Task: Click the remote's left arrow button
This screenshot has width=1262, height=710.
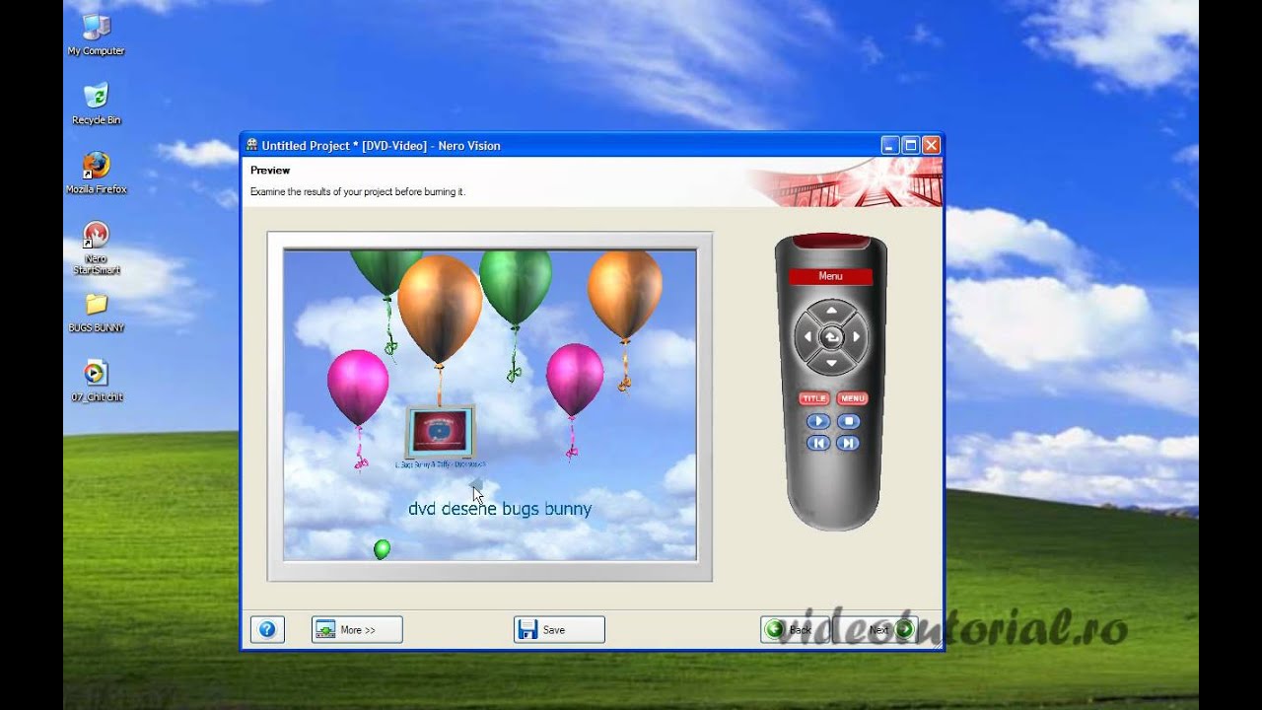Action: click(806, 337)
